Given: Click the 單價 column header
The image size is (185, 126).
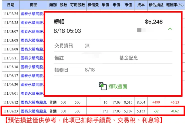Looking at the screenshot, I should coord(105,5).
